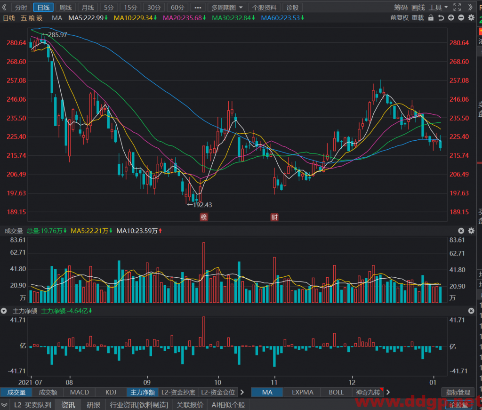
Task: Click the 论股堂 button
Action: (x=458, y=405)
